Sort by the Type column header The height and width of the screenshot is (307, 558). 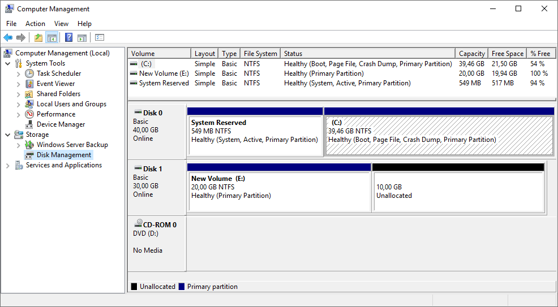229,54
